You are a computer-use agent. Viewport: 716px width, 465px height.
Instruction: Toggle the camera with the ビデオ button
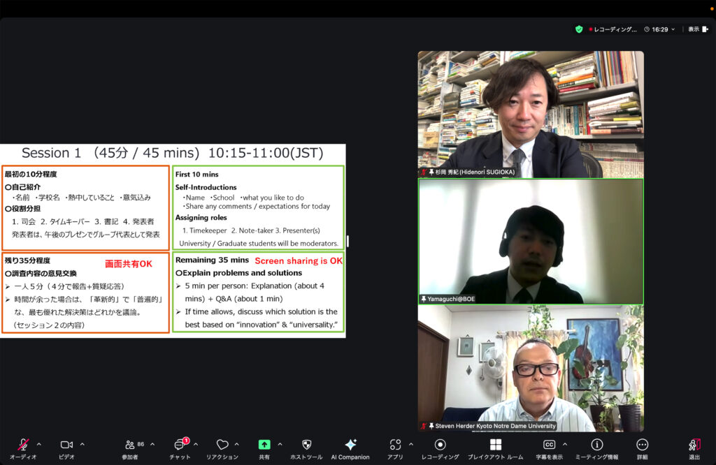pyautogui.click(x=66, y=445)
